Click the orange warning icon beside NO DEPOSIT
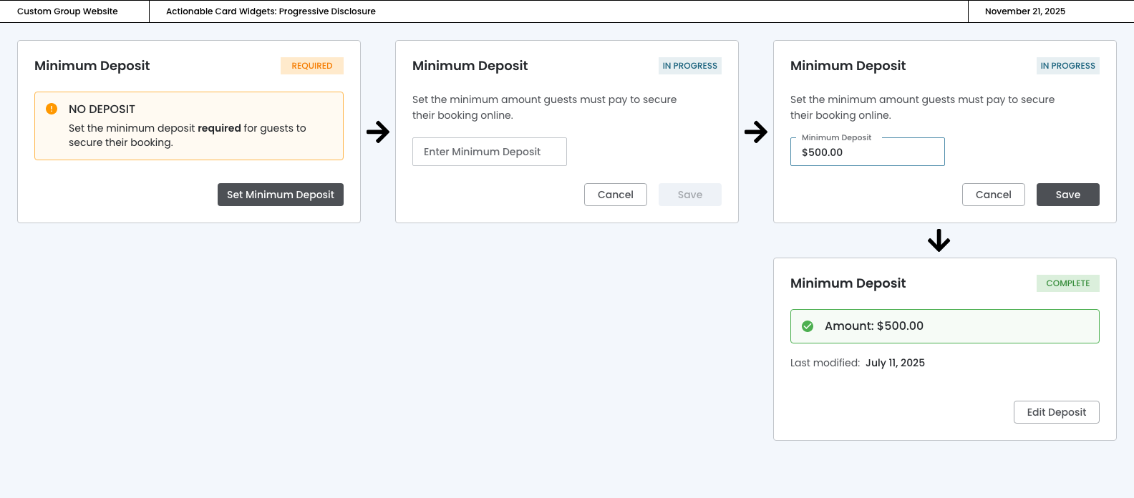The width and height of the screenshot is (1134, 498). [x=52, y=109]
